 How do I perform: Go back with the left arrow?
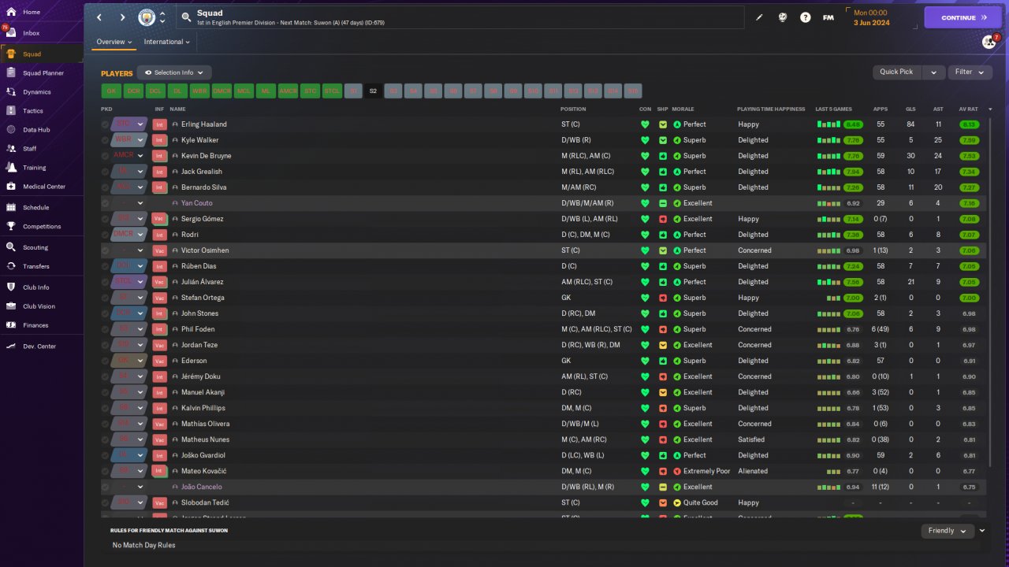point(99,17)
